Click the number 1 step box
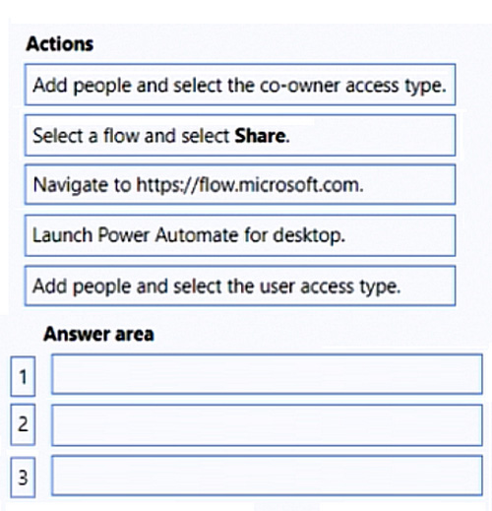 click(x=23, y=376)
